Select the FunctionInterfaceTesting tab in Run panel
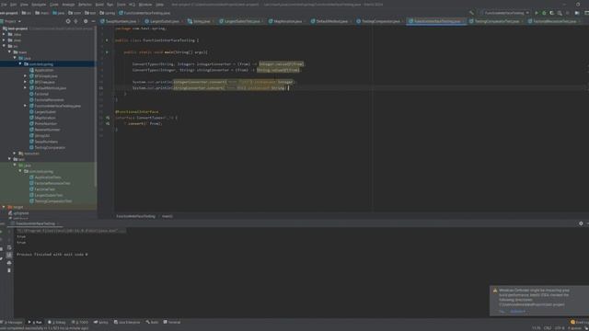The image size is (589, 331). click(35, 223)
